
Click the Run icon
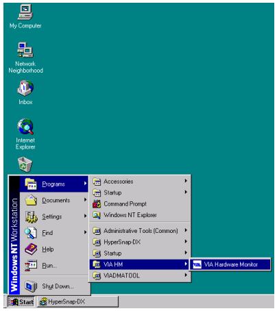(31, 266)
